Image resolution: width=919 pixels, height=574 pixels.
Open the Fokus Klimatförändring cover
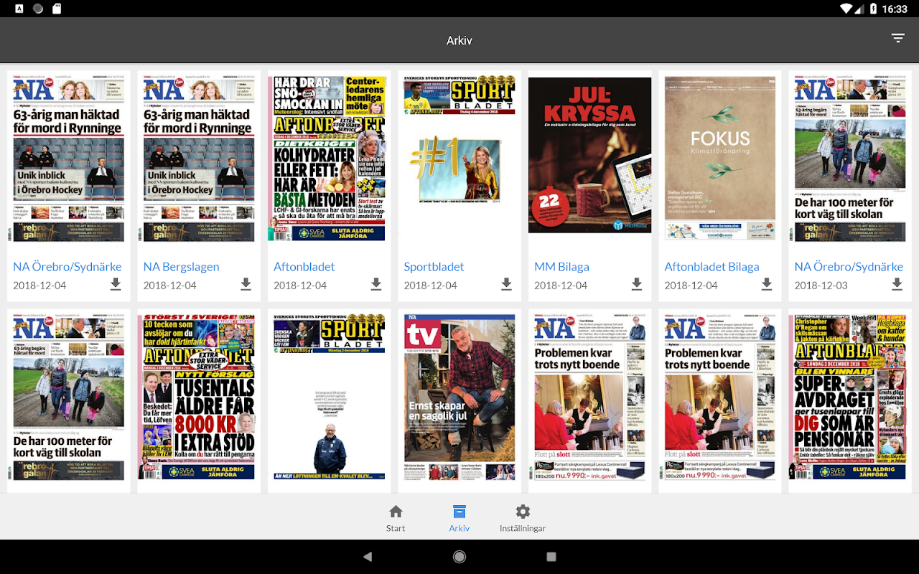[720, 159]
